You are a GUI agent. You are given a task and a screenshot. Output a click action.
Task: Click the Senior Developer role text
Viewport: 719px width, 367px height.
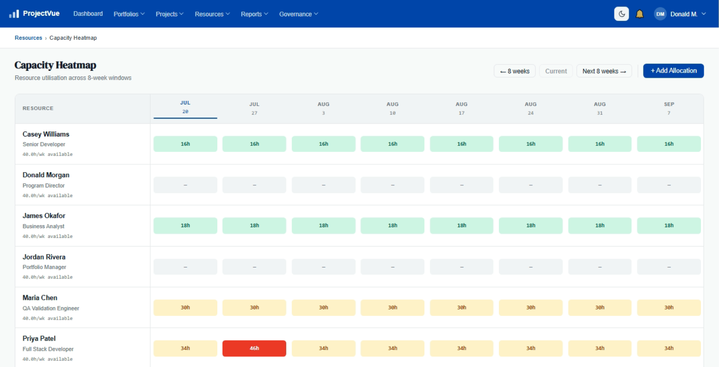click(44, 144)
